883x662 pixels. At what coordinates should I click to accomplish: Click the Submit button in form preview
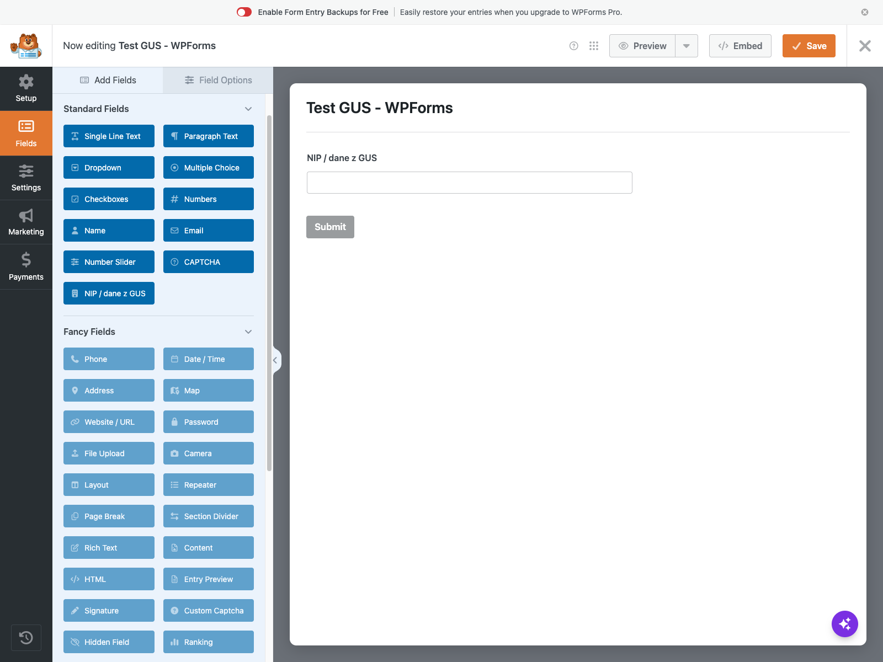click(x=330, y=227)
